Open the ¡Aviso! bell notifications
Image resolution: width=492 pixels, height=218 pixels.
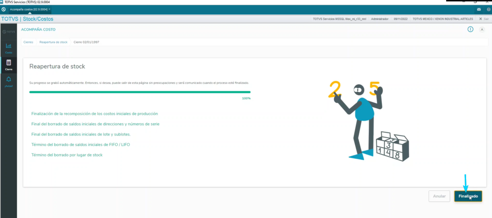point(9,82)
